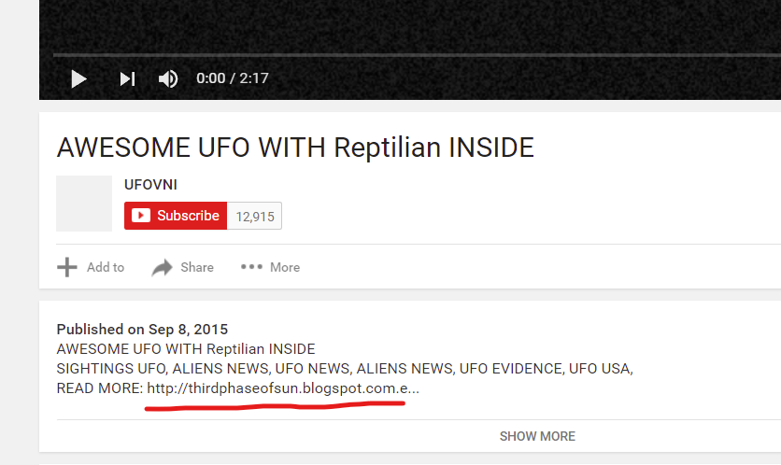
Task: Mute the video using the speaker icon
Action: [x=168, y=79]
